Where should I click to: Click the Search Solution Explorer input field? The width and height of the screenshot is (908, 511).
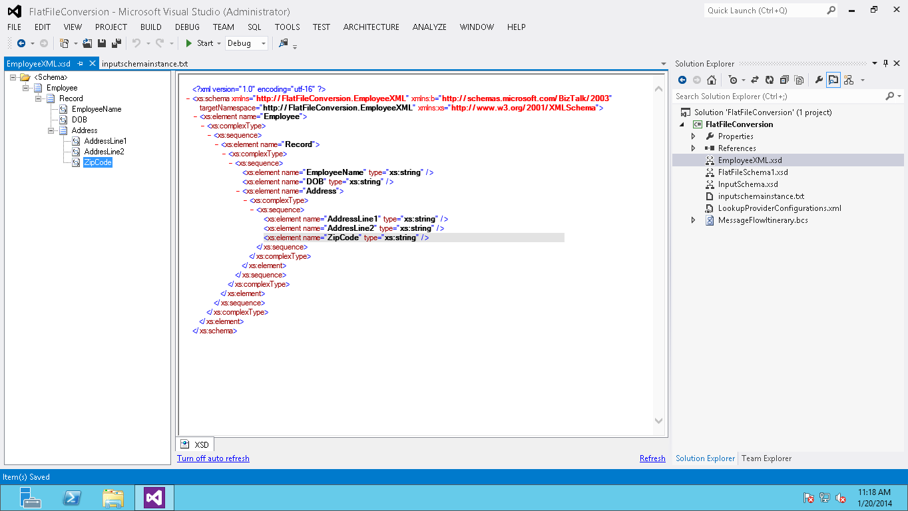pos(779,96)
